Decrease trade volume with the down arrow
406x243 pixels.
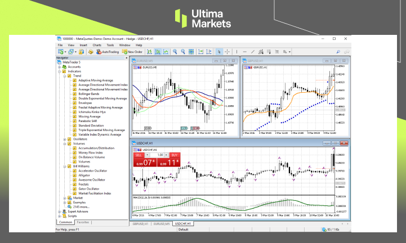tap(147, 155)
